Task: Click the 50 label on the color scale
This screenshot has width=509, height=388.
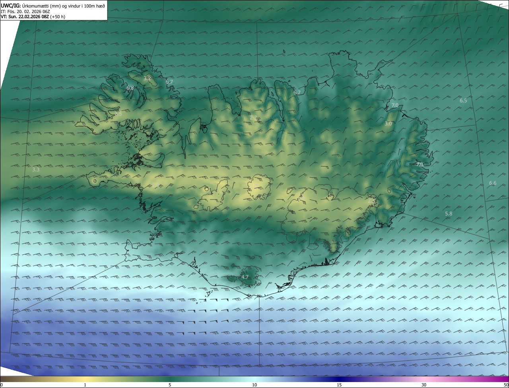Action: (506, 385)
